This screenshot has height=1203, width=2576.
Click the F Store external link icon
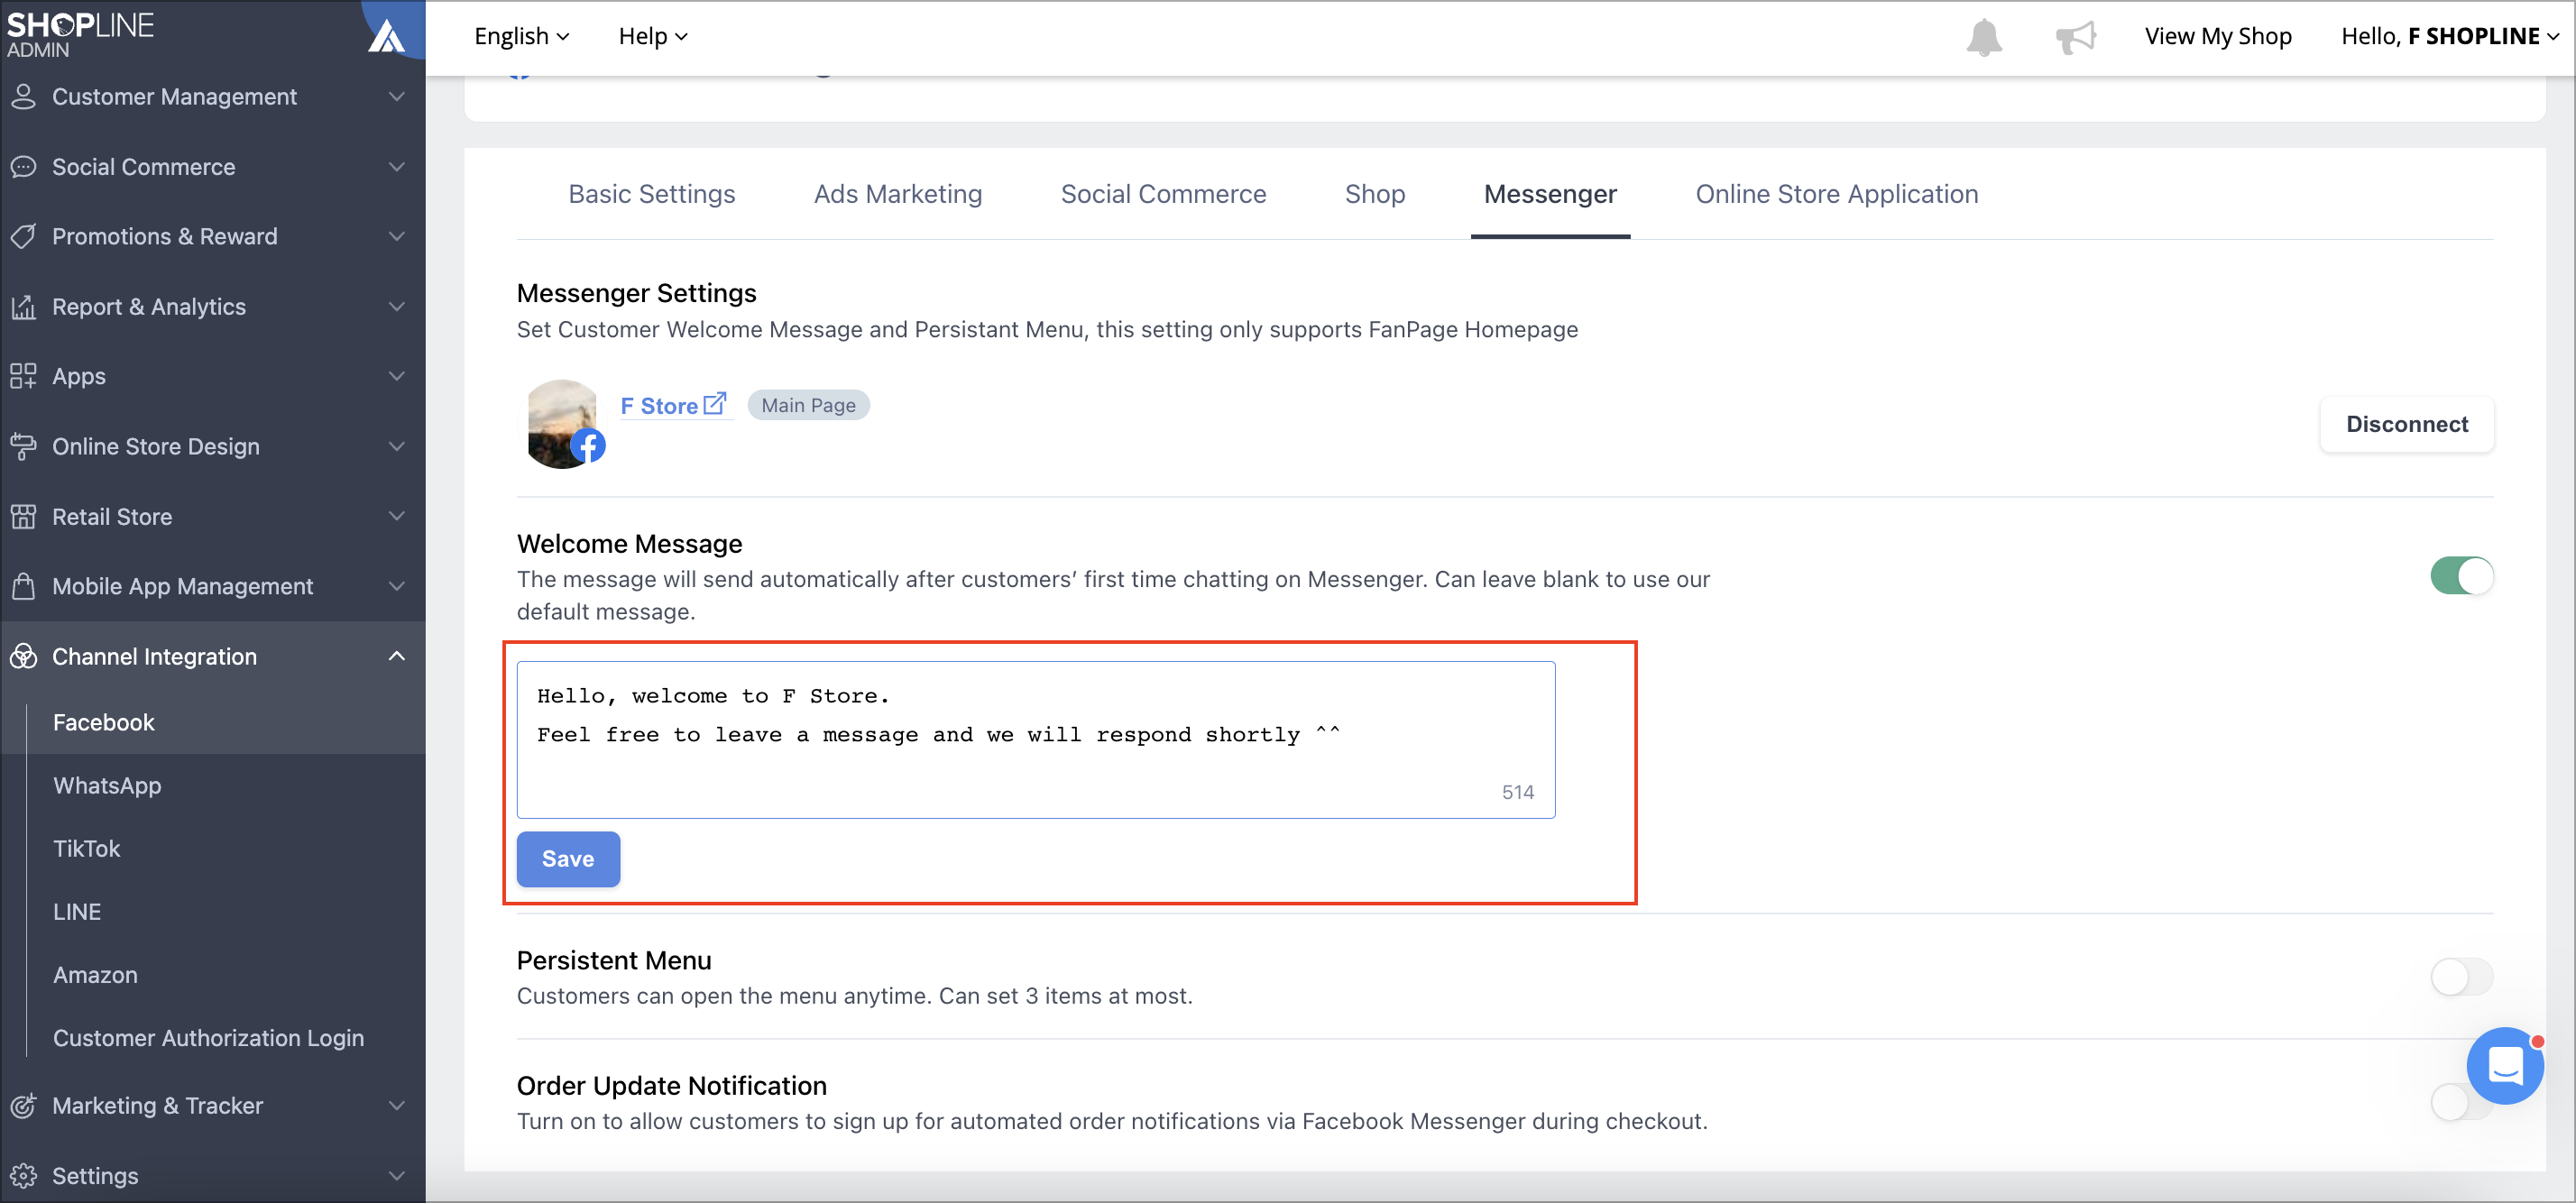tap(714, 404)
